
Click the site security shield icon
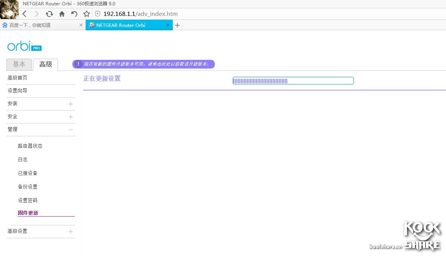click(x=97, y=14)
